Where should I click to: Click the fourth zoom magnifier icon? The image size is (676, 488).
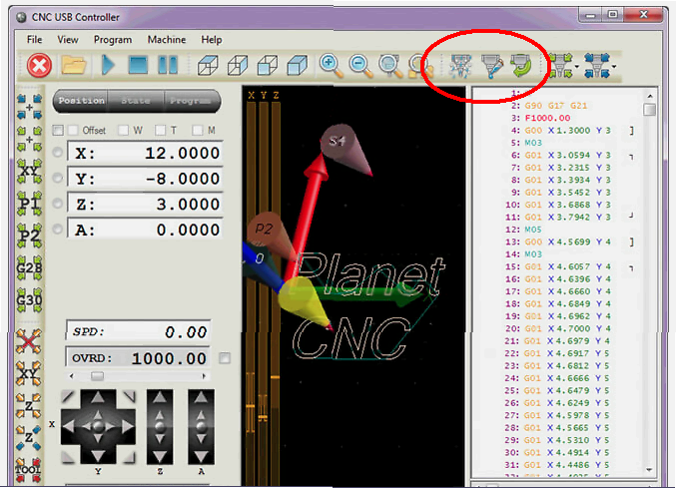pos(420,66)
